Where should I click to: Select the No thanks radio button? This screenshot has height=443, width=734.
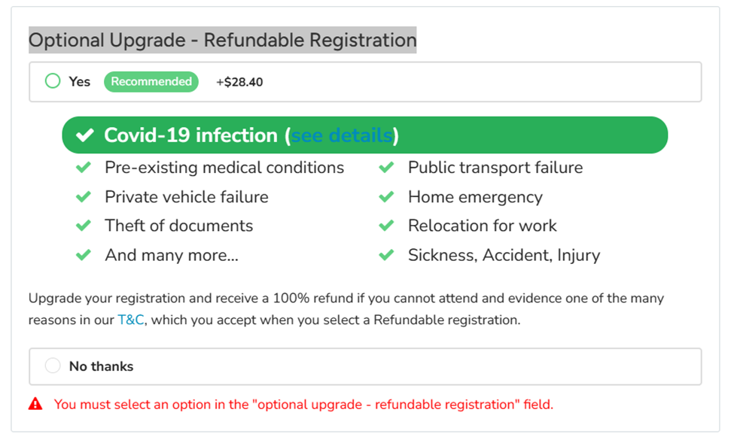click(x=52, y=366)
